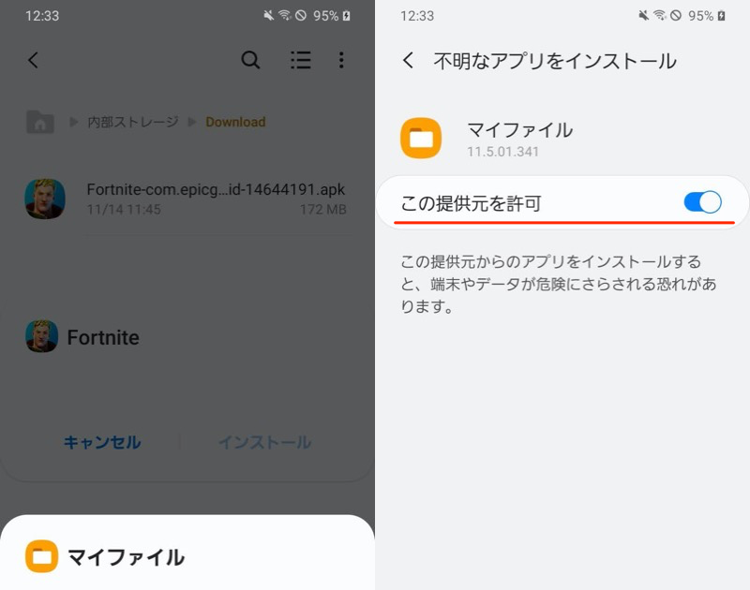
Task: Tap the Fortnite APK file icon
Action: (45, 199)
